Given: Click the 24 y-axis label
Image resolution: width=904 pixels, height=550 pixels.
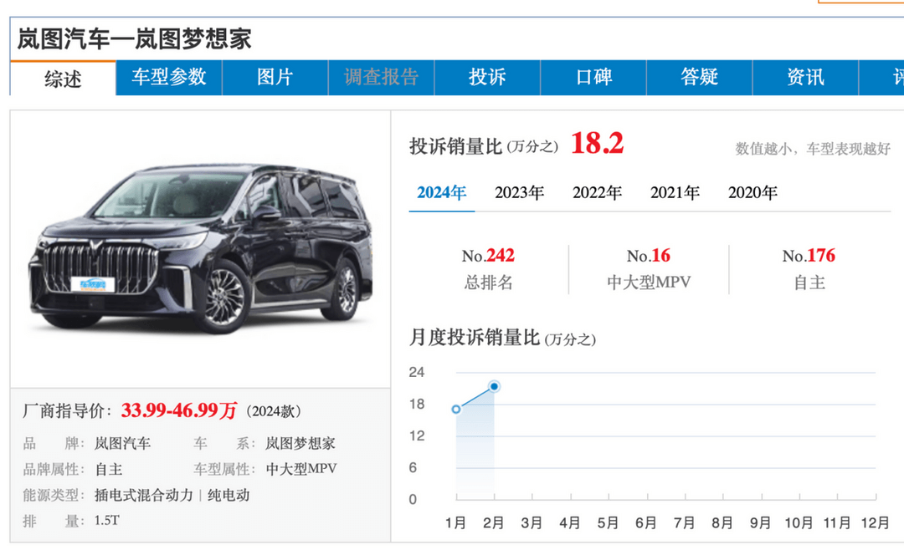Looking at the screenshot, I should pos(417,372).
